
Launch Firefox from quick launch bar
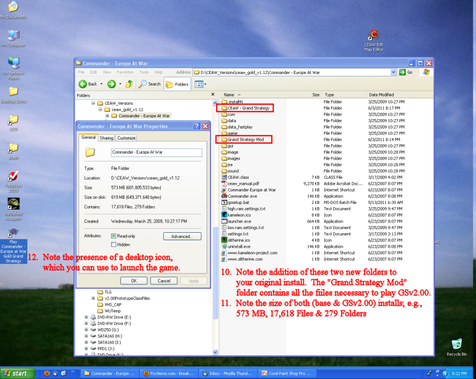[47, 373]
